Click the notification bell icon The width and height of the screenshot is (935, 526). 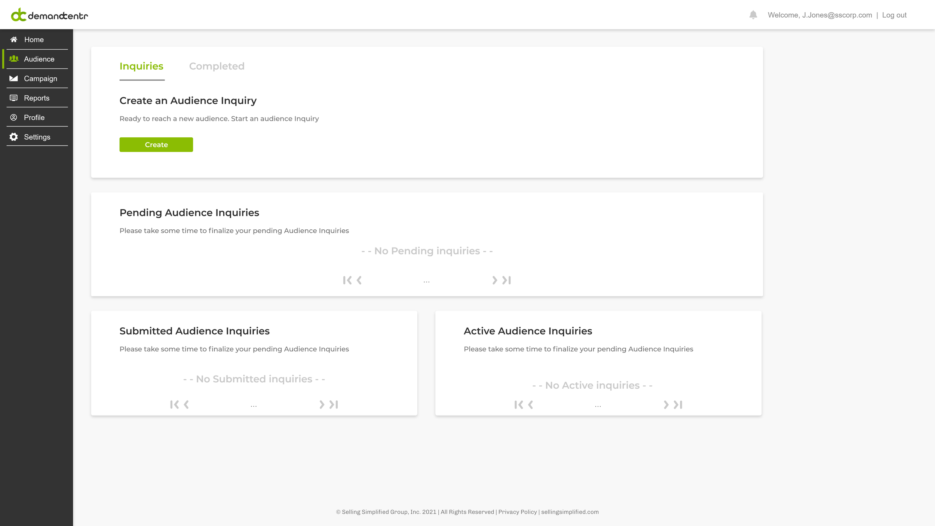tap(753, 15)
